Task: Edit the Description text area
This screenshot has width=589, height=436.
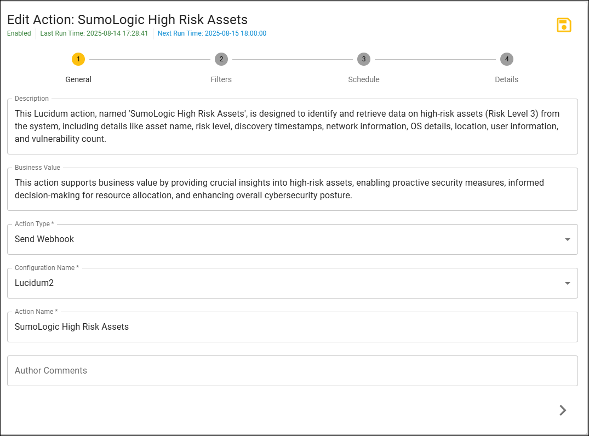Action: coord(292,127)
